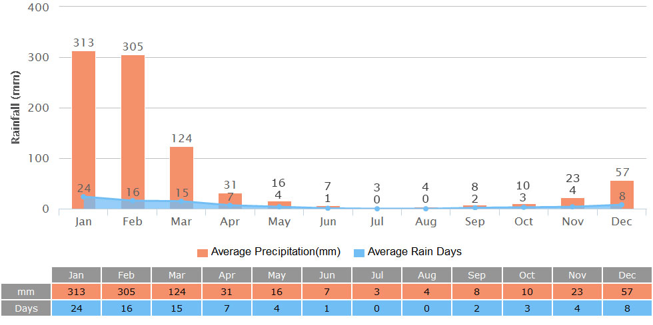Select the Jan column header in table

click(77, 275)
